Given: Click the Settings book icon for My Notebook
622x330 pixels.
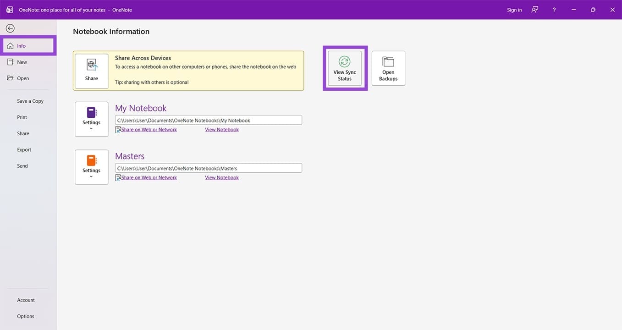Looking at the screenshot, I should 91,111.
